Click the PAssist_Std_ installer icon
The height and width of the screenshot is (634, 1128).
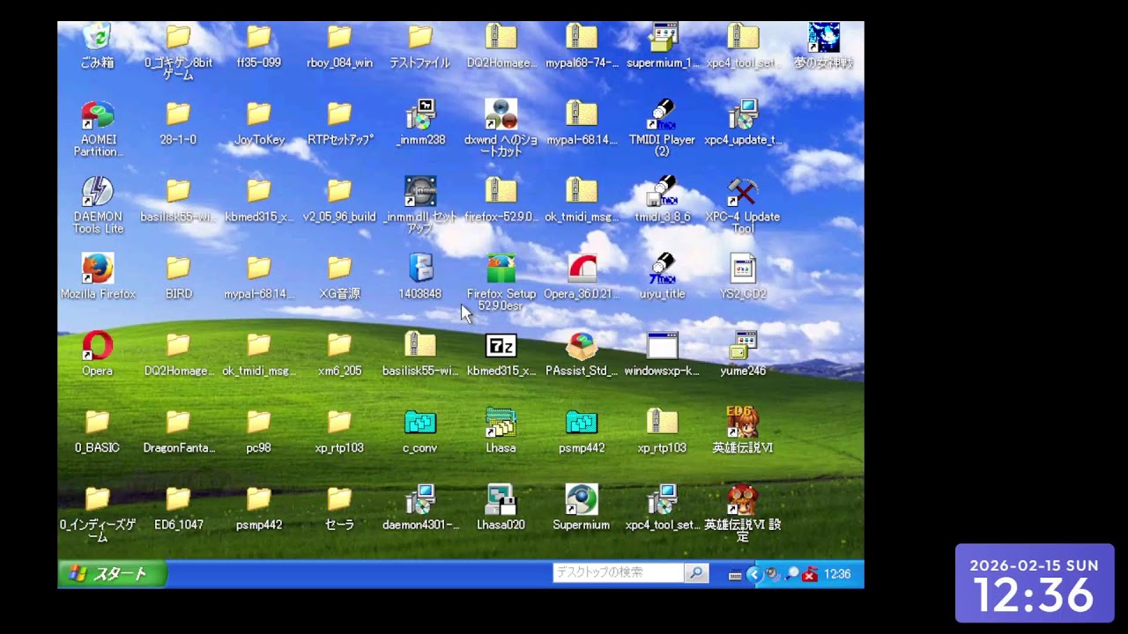click(582, 345)
